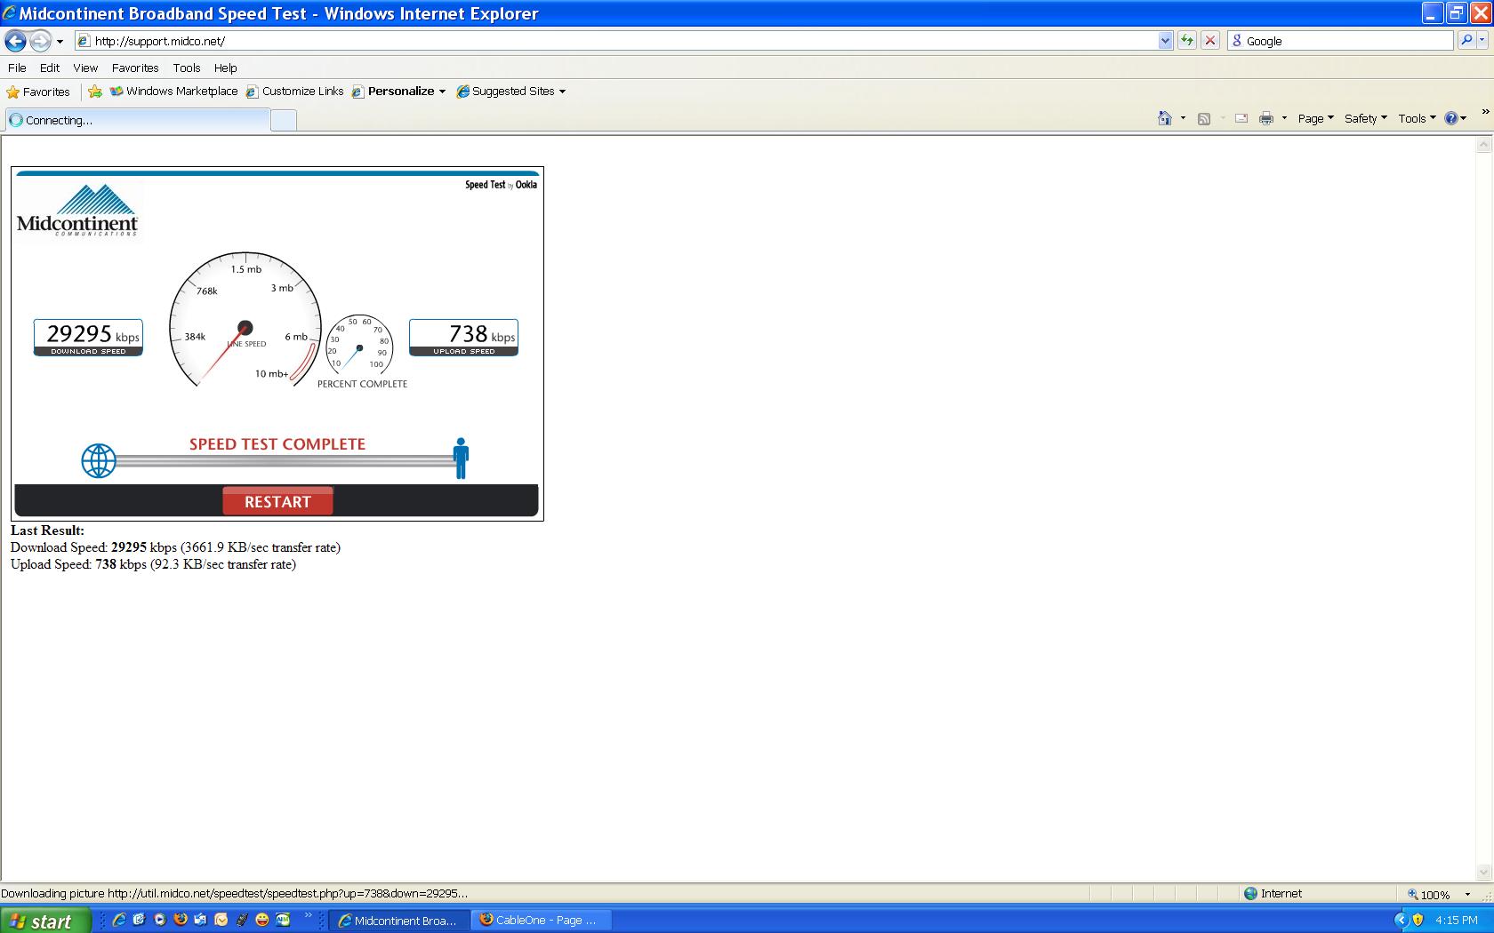The height and width of the screenshot is (933, 1494).
Task: Open the Edit menu
Action: (50, 68)
